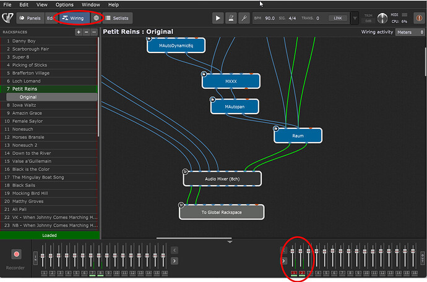Open the View menu
Image resolution: width=427 pixels, height=282 pixels.
[x=41, y=4]
